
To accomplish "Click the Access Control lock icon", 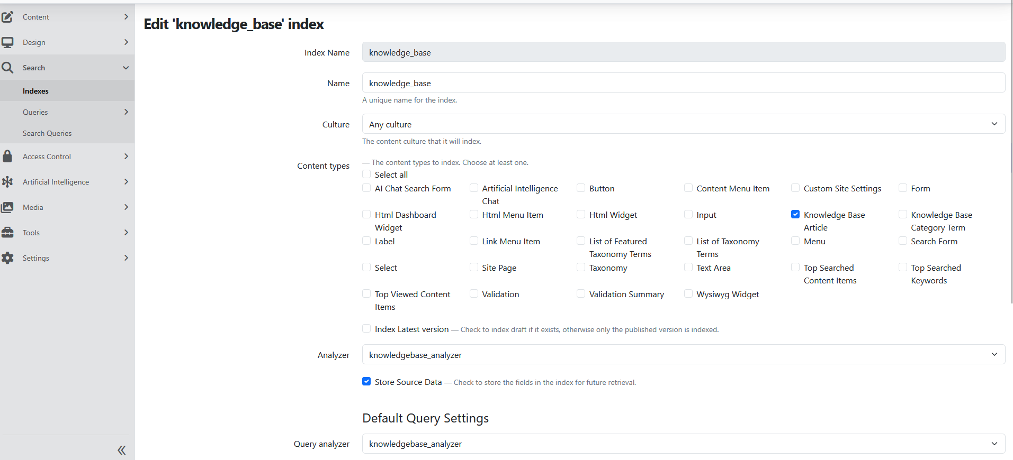I will [7, 156].
